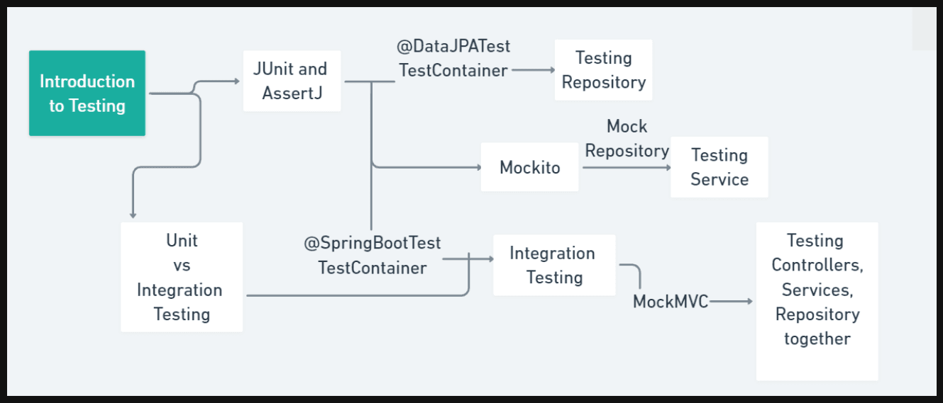The height and width of the screenshot is (403, 943).
Task: Click the Mockito box
Action: click(x=529, y=167)
